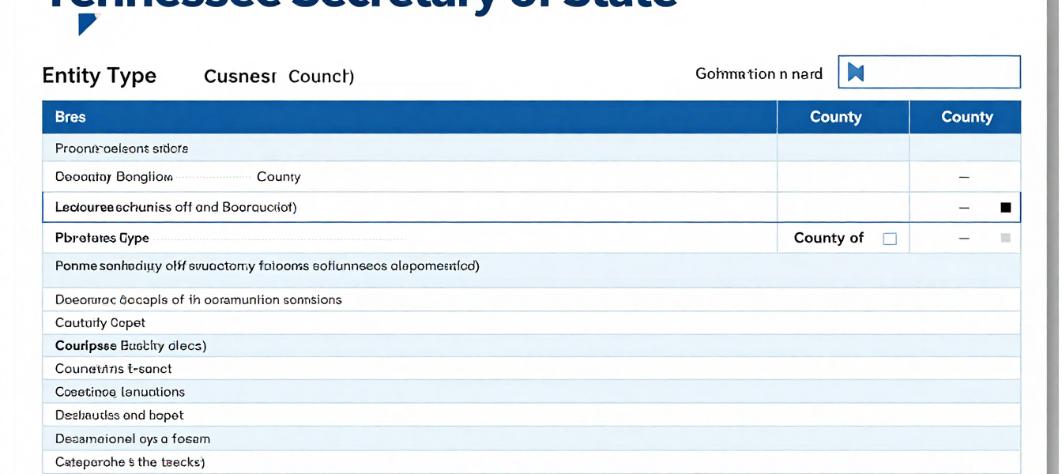Click the dash marker in the second table row

pos(964,176)
